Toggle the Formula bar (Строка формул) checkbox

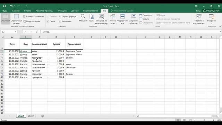click(68, 16)
